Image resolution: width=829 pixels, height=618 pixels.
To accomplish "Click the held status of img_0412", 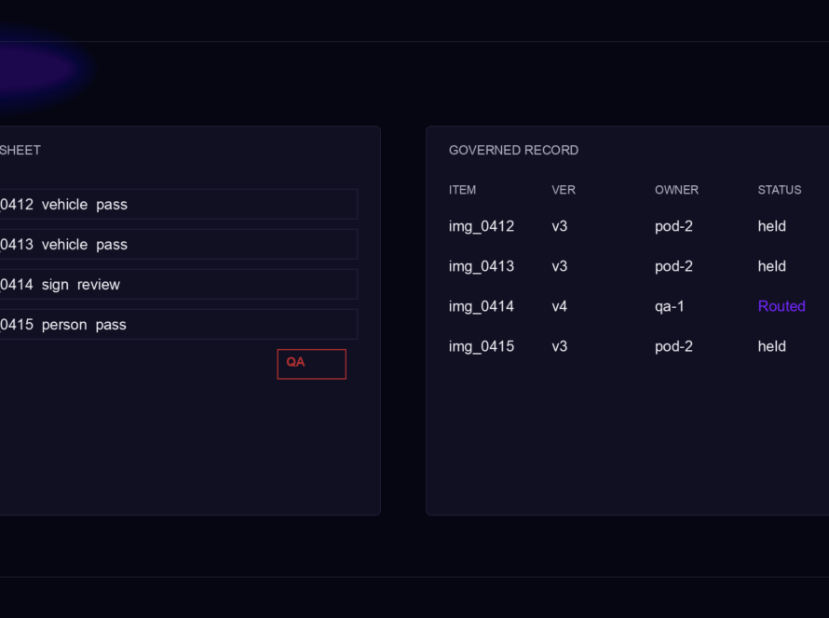I will (x=772, y=226).
